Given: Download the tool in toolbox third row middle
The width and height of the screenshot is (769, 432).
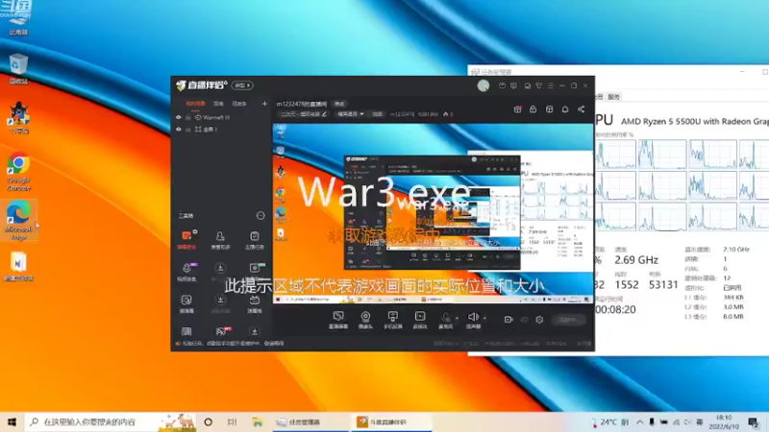Looking at the screenshot, I should pos(220,300).
